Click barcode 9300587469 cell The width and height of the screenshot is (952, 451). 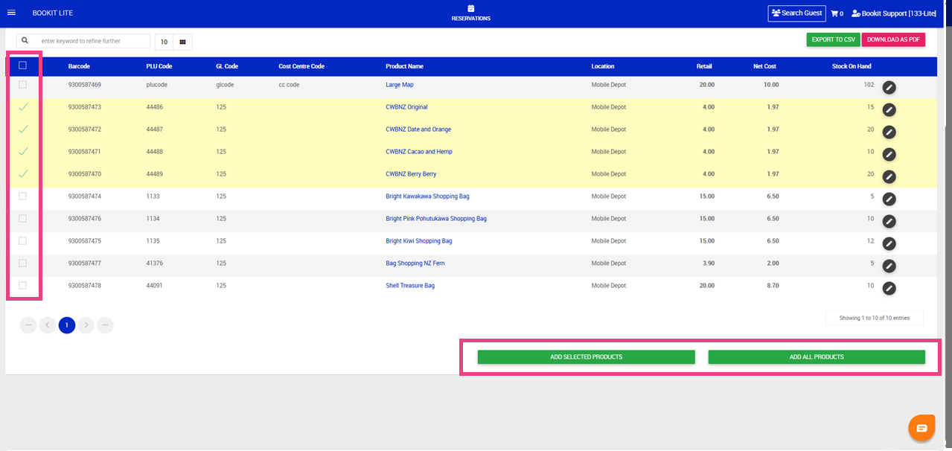tap(84, 85)
